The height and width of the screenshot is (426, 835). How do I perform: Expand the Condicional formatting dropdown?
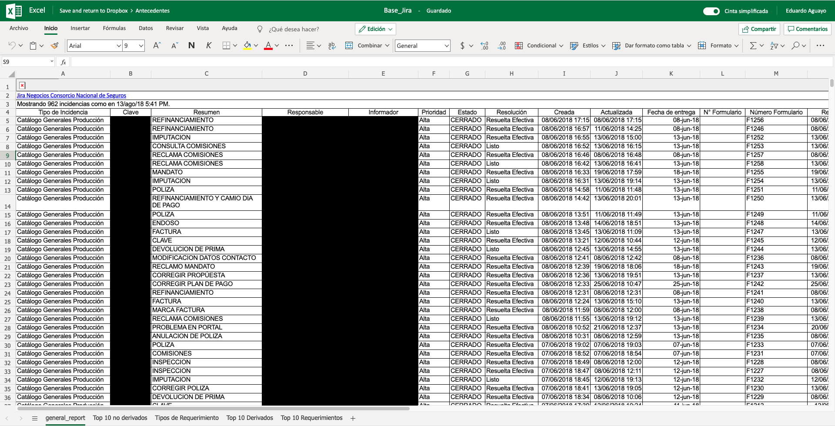561,45
